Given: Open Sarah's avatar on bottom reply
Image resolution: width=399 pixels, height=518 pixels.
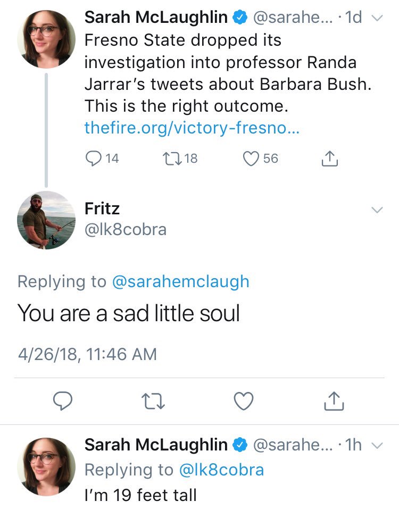Looking at the screenshot, I should tap(46, 467).
